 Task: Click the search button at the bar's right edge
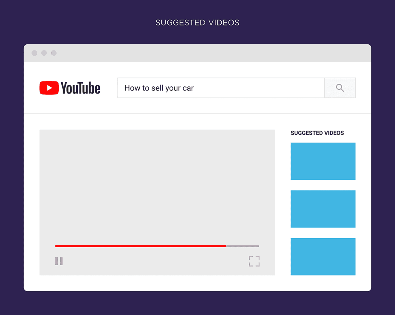pos(340,88)
